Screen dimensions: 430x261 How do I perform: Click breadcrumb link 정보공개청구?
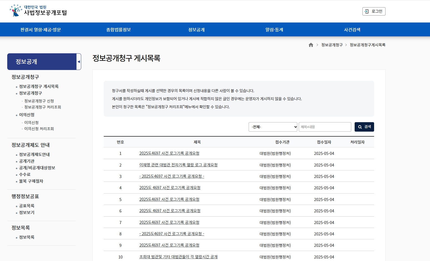[x=332, y=45]
